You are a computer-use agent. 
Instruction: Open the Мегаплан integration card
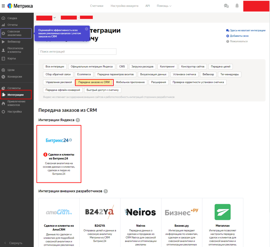pos(223,222)
